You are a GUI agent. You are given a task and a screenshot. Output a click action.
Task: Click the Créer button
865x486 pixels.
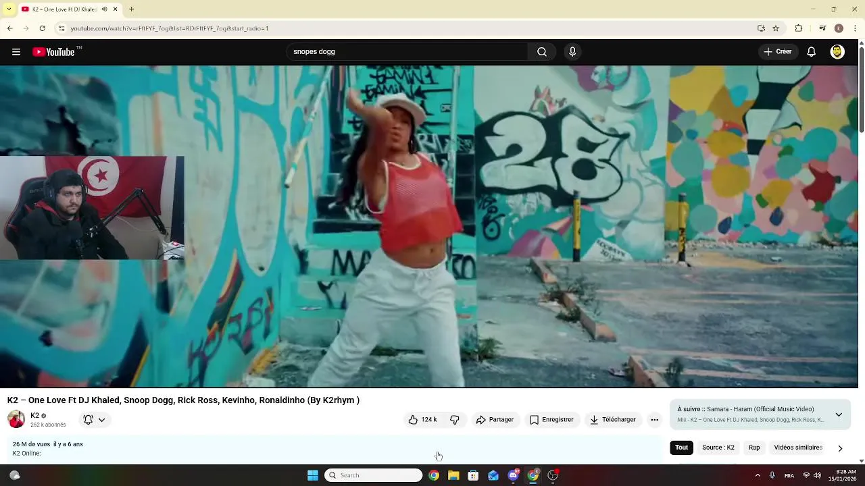[x=777, y=52]
